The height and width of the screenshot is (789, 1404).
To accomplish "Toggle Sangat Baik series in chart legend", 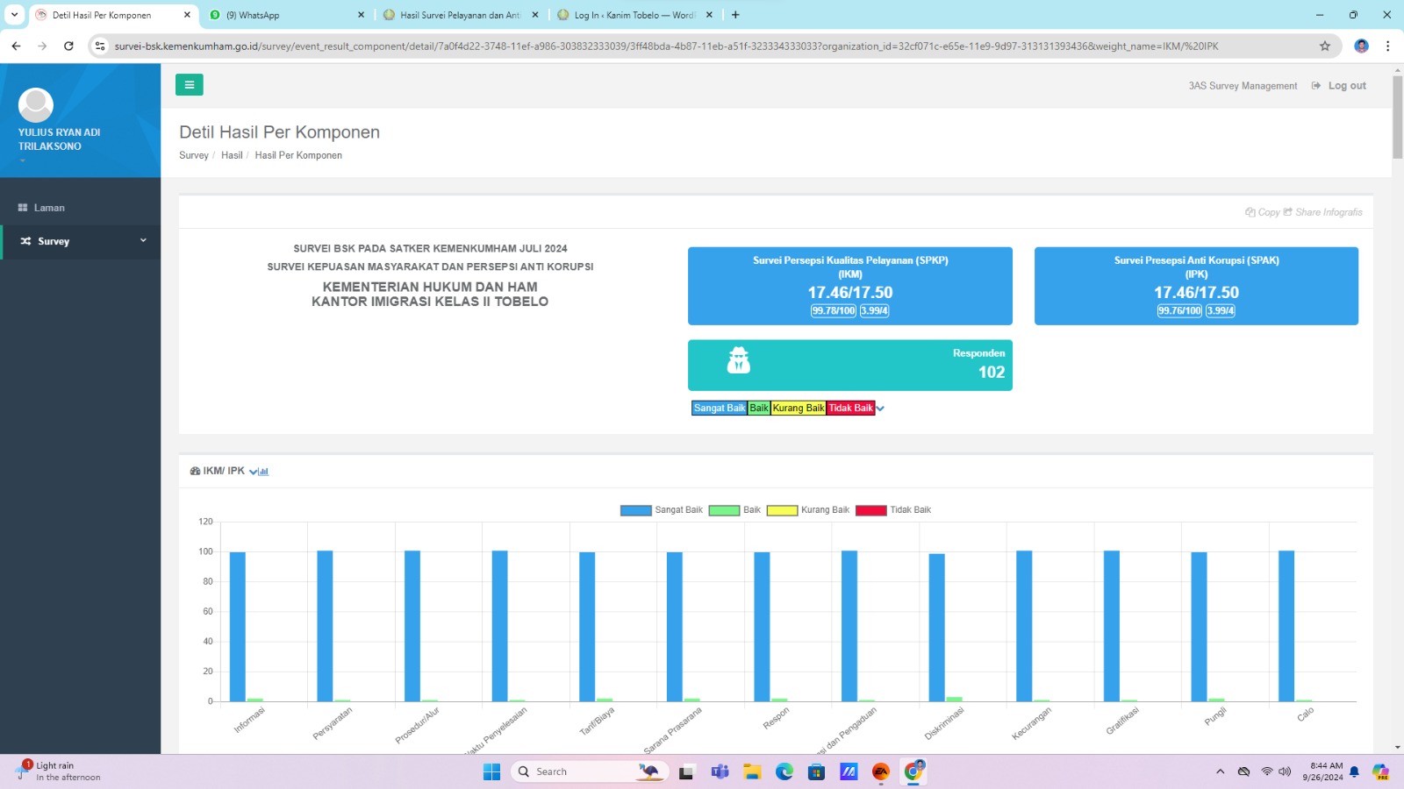I will [662, 510].
